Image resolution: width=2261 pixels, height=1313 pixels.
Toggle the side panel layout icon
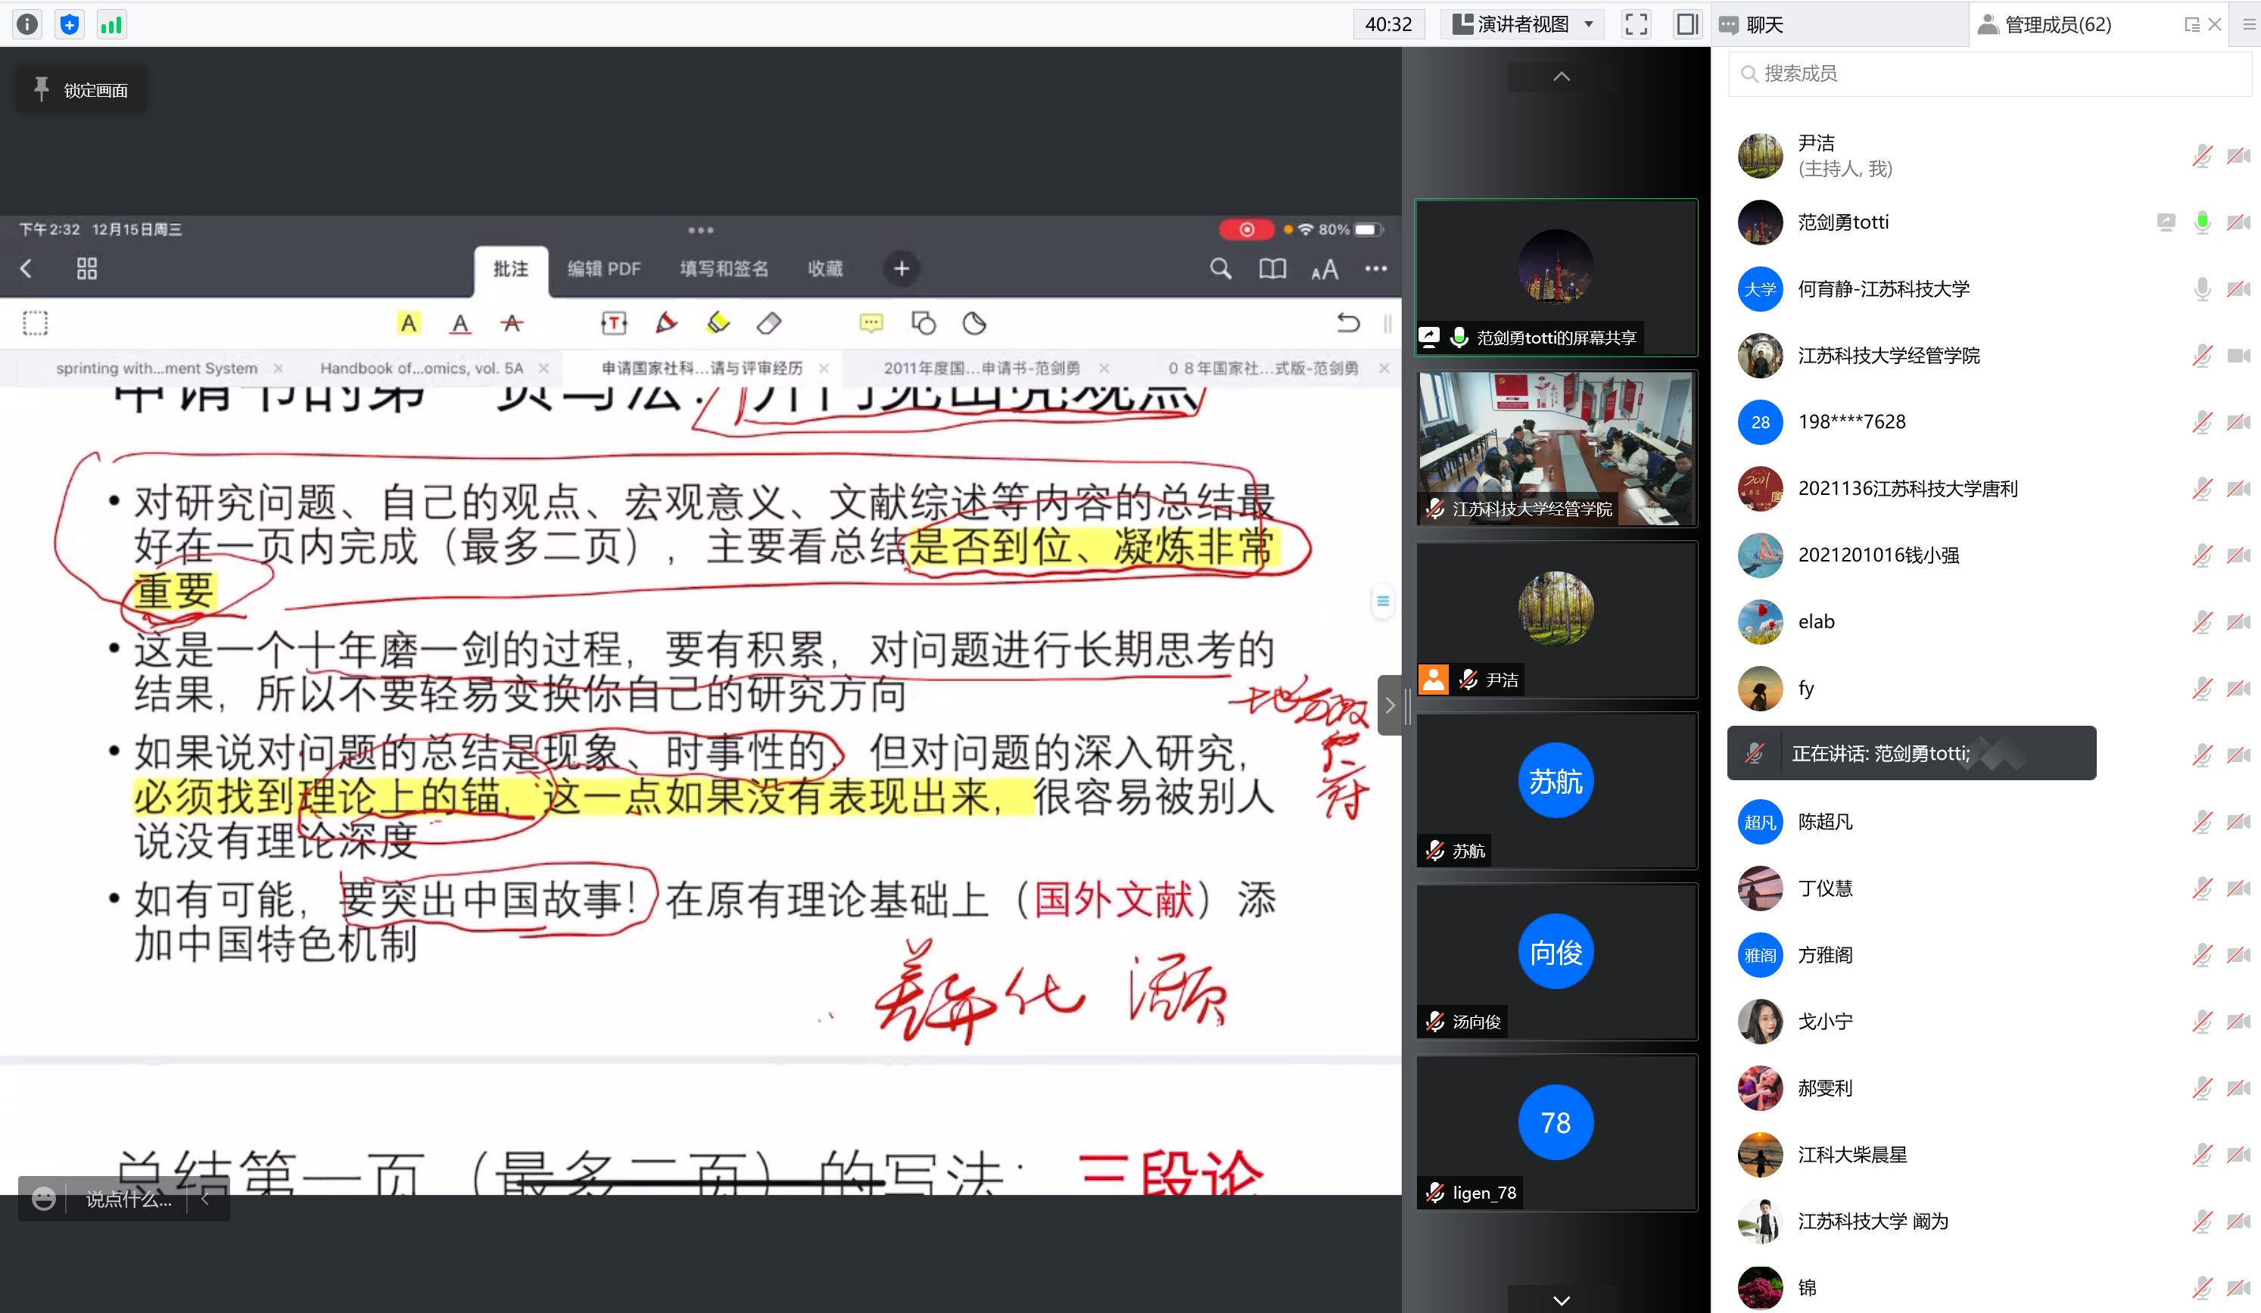pyautogui.click(x=1686, y=24)
